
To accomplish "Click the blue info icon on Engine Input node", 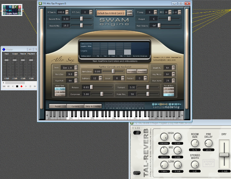I will click(x=10, y=7).
